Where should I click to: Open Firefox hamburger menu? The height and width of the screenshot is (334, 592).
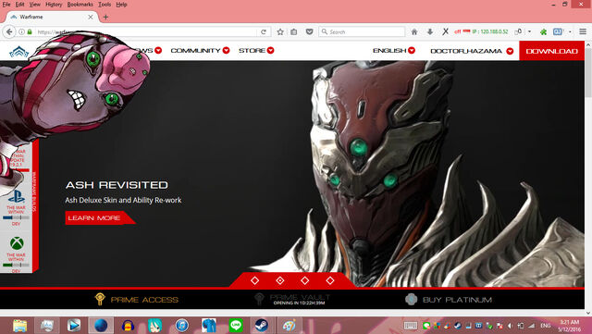583,31
